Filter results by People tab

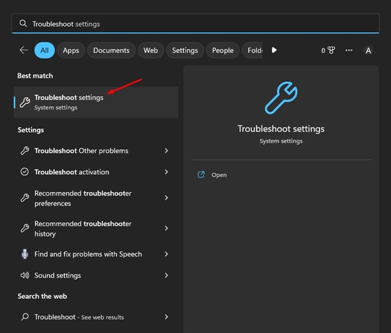click(x=222, y=50)
